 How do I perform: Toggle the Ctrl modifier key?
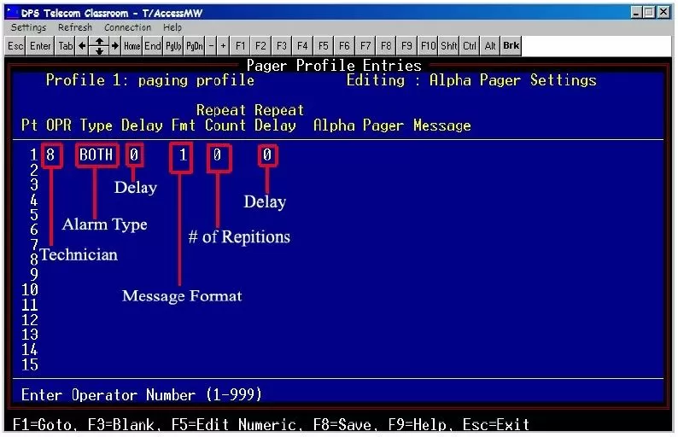471,45
